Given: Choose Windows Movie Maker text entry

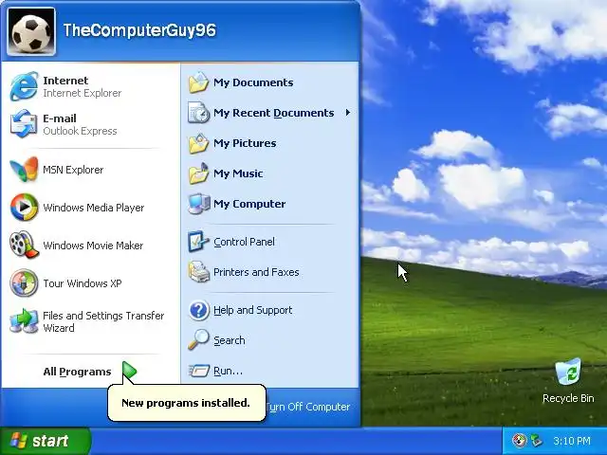Looking at the screenshot, I should pos(93,246).
